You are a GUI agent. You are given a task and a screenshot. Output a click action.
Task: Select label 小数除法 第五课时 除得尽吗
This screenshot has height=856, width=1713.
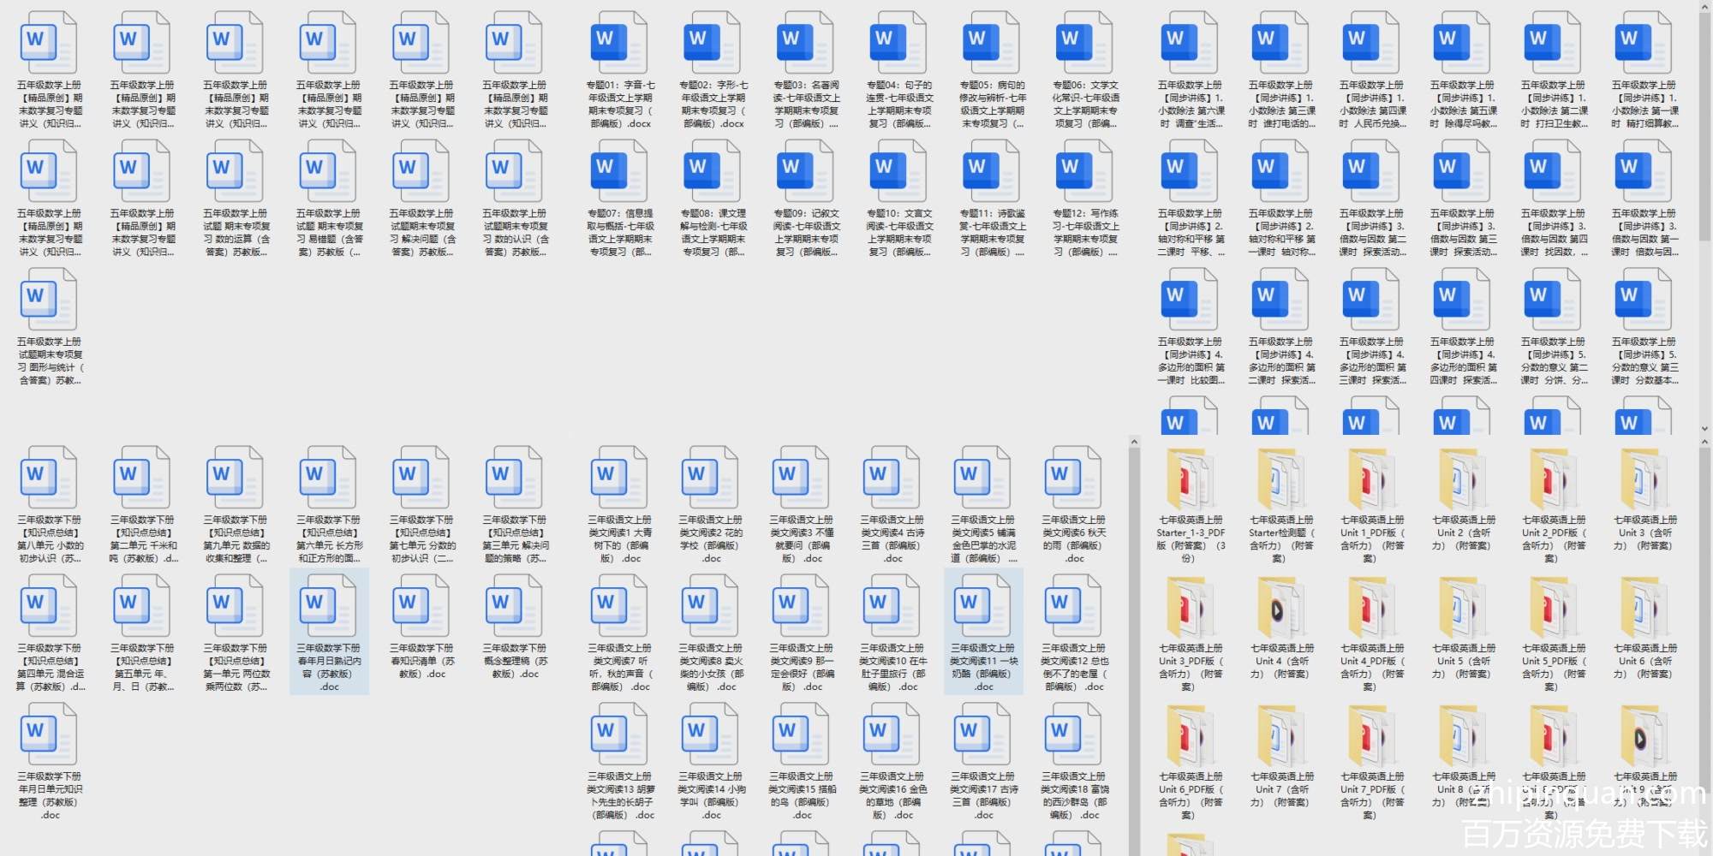(1462, 104)
